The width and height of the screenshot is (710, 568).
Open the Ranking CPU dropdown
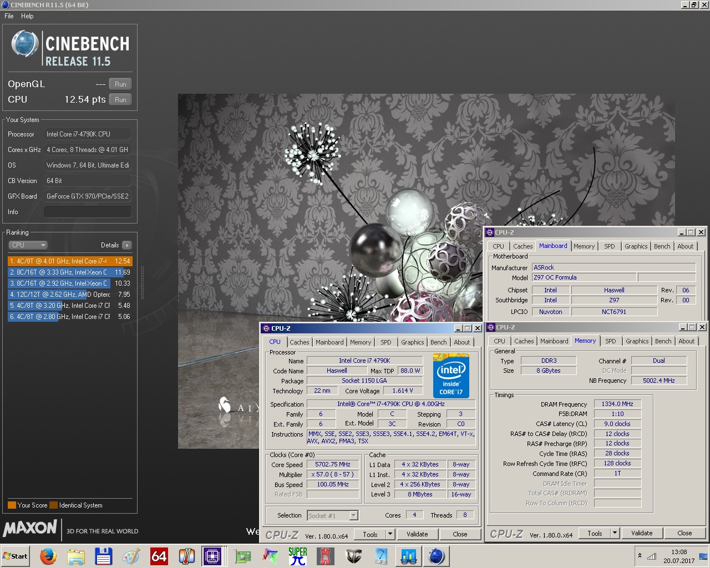click(x=28, y=245)
